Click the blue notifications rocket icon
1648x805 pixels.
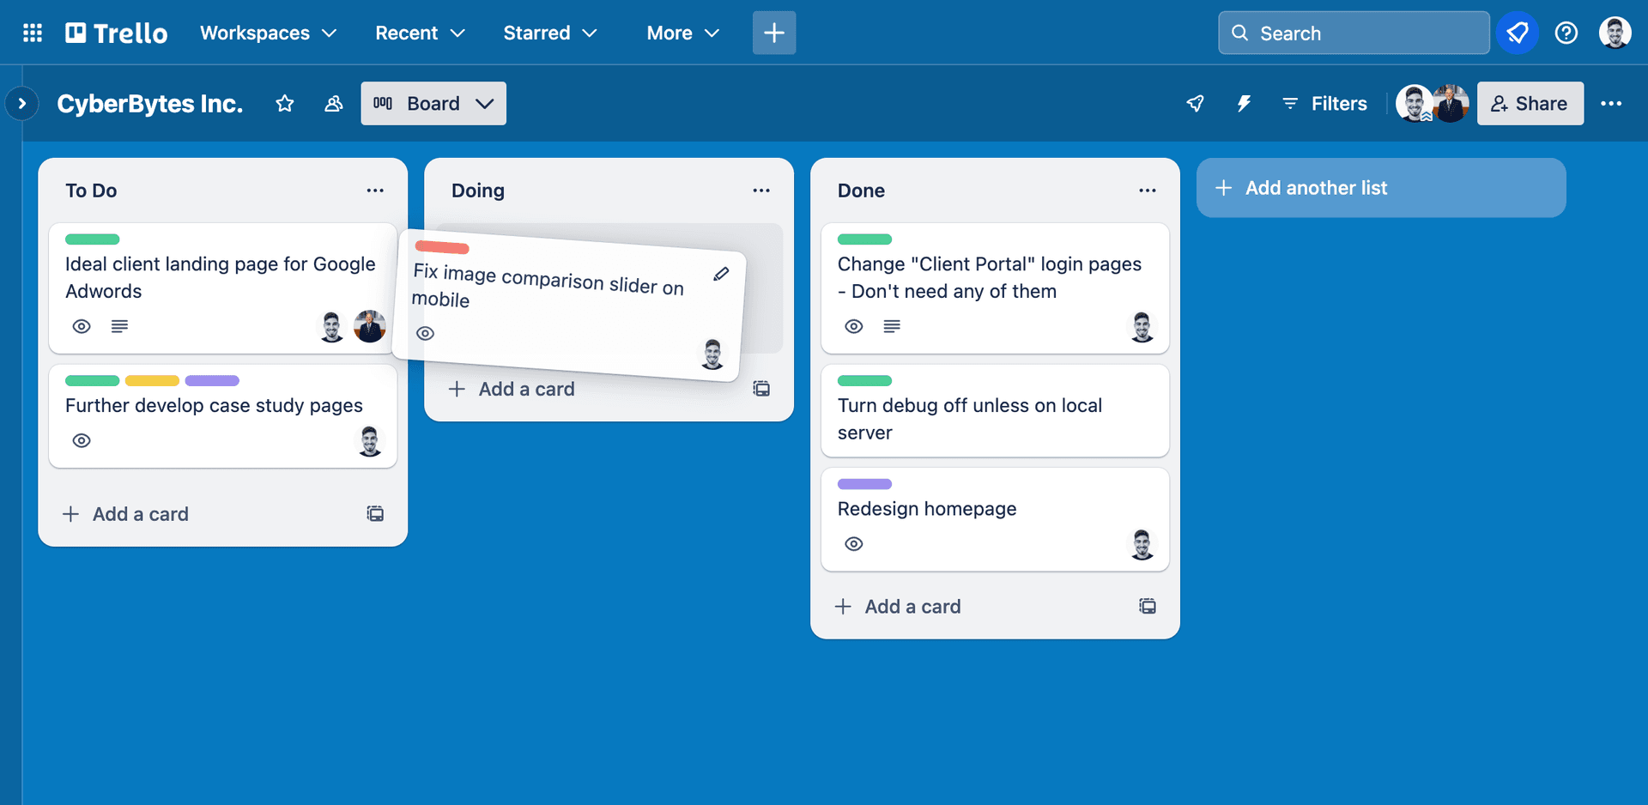(1518, 33)
